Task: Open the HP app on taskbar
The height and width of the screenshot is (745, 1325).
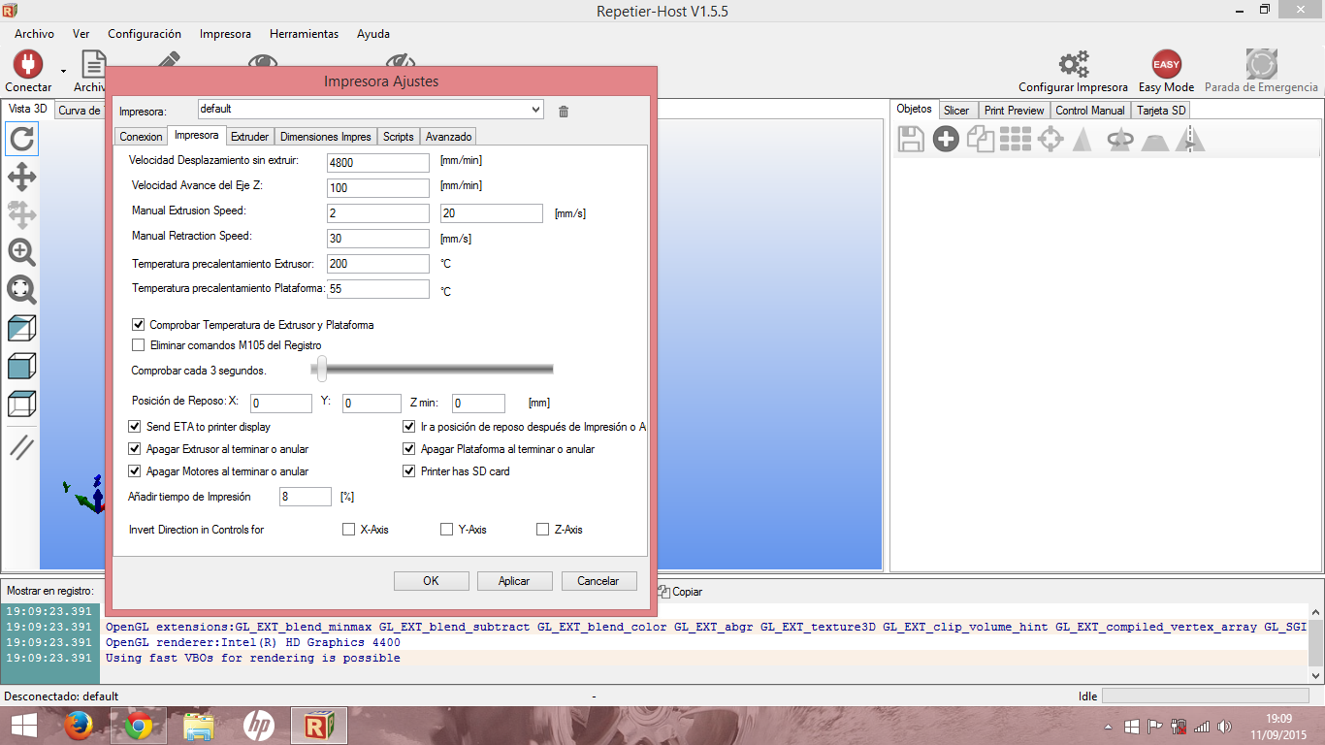Action: pos(259,725)
